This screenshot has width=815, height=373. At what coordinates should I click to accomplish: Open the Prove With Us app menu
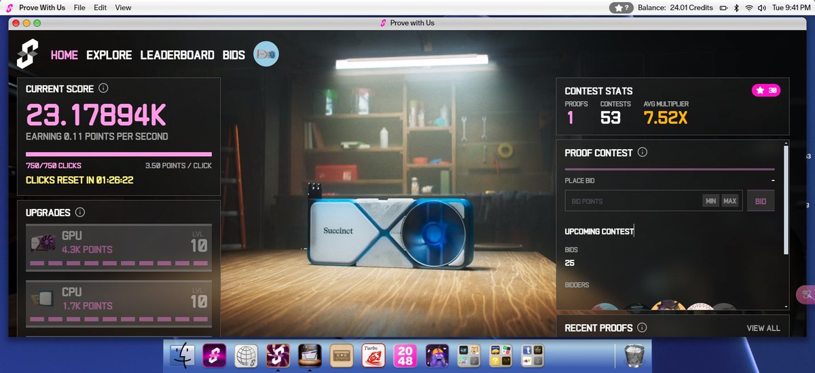[x=42, y=7]
